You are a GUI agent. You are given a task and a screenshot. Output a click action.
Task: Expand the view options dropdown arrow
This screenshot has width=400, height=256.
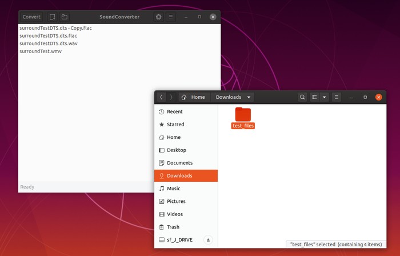point(324,97)
